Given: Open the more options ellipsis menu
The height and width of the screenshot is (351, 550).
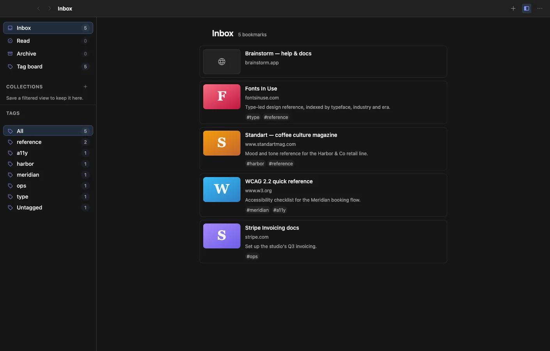Looking at the screenshot, I should pyautogui.click(x=540, y=8).
